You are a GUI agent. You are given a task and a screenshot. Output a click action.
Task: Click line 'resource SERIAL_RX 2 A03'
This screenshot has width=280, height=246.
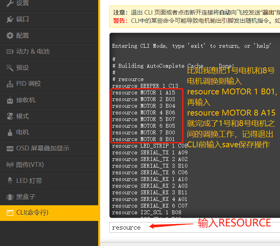pos(150,186)
